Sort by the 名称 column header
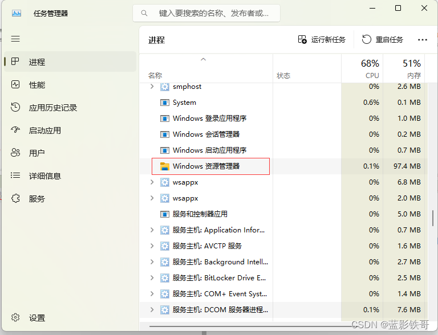 [x=206, y=69]
